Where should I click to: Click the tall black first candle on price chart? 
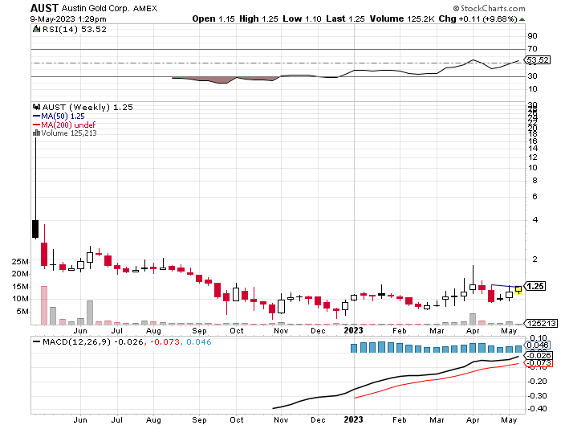[35, 229]
